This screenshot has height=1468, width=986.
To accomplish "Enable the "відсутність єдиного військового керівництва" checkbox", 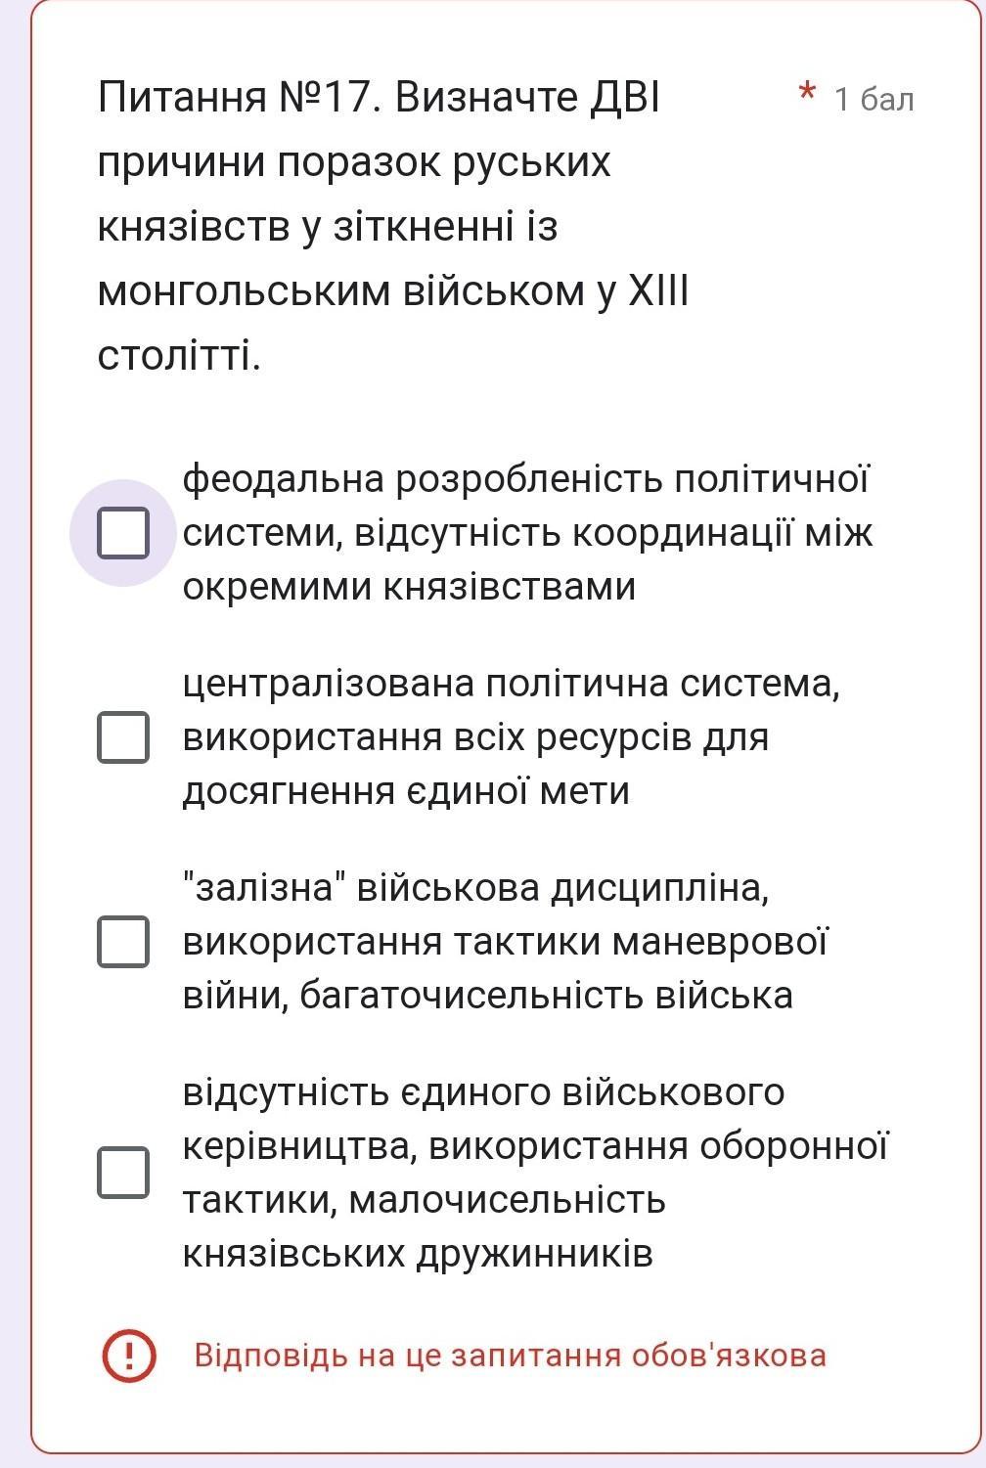I will [x=123, y=1172].
